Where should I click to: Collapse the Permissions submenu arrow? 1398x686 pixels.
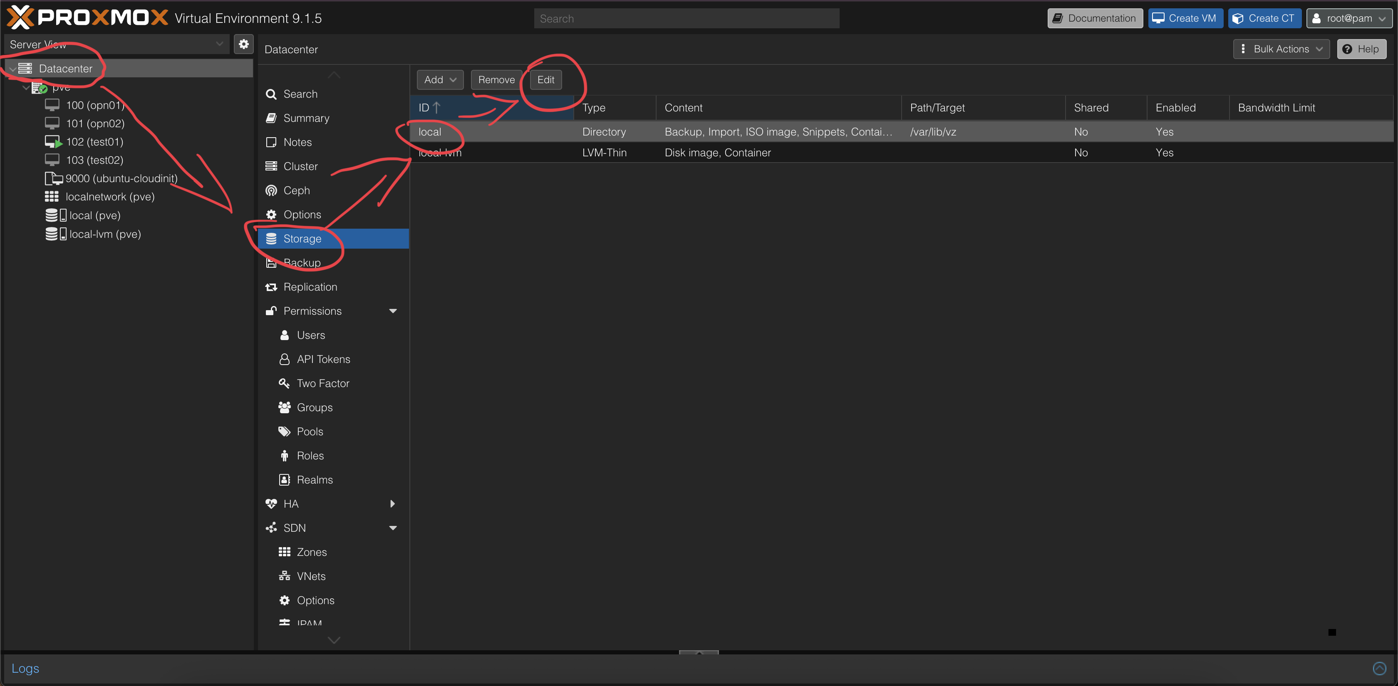(393, 311)
